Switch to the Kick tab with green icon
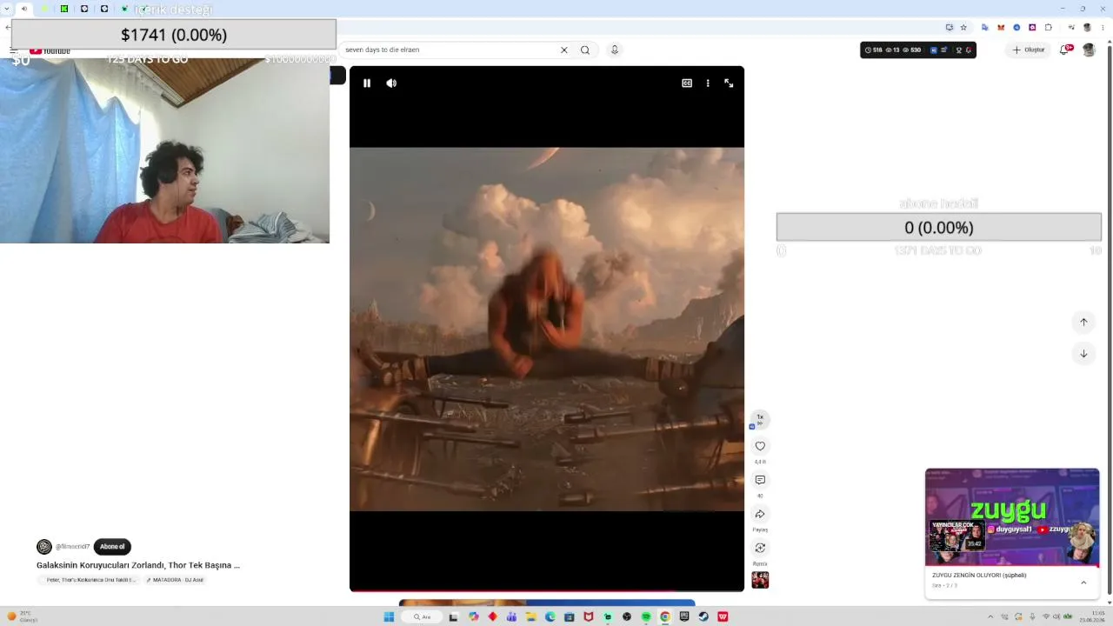This screenshot has height=626, width=1113. (x=64, y=9)
